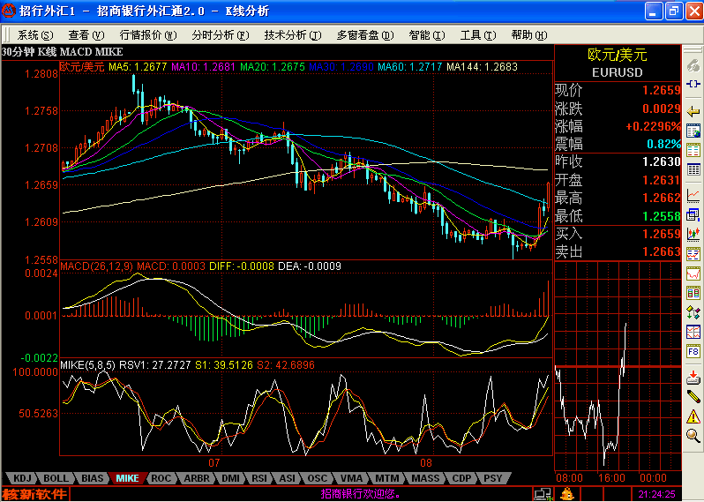This screenshot has width=704, height=502.
Task: Switch to the RSI indicator tab
Action: pos(259,478)
